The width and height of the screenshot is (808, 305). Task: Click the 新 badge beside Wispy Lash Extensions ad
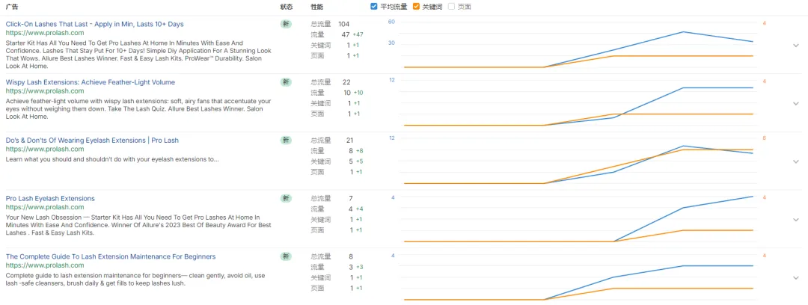tap(286, 82)
